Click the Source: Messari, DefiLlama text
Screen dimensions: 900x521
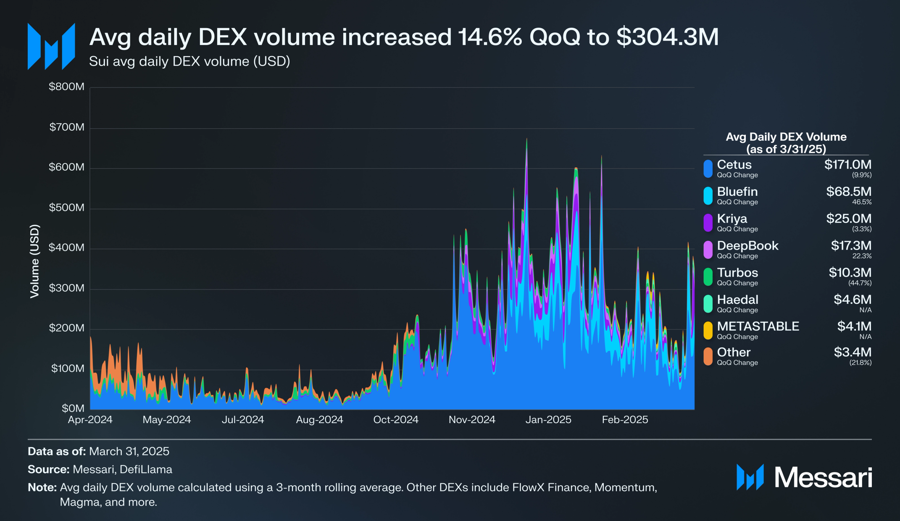(100, 469)
